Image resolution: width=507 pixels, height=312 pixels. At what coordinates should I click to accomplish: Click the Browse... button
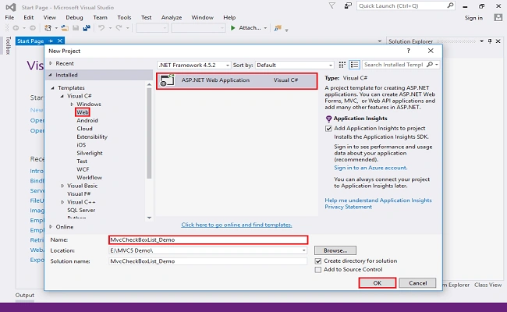coord(335,250)
